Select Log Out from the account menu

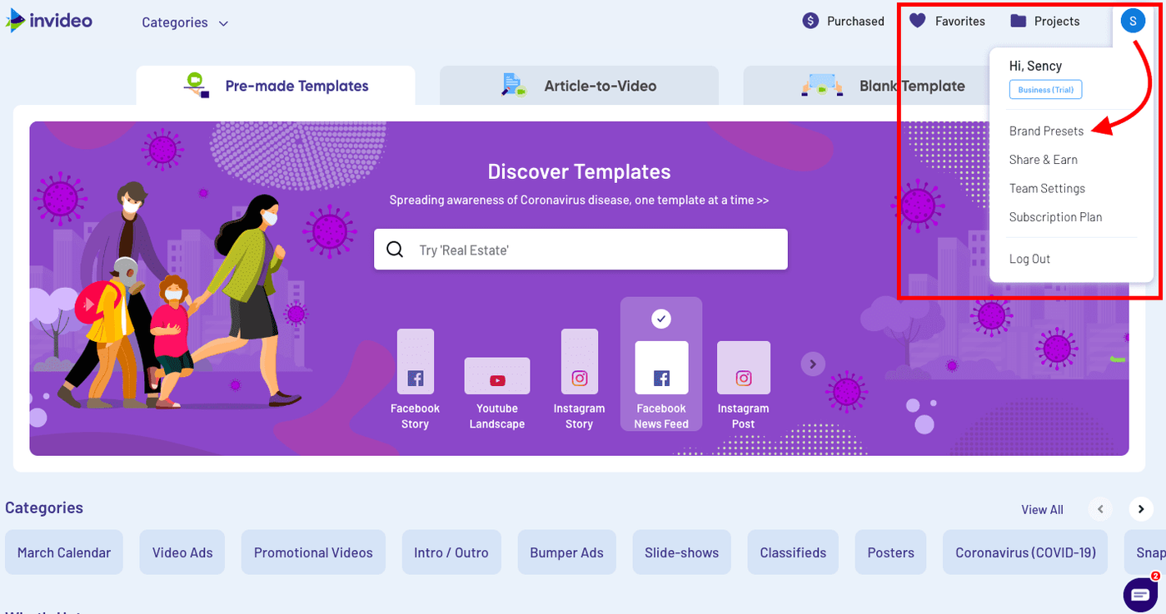click(1029, 259)
